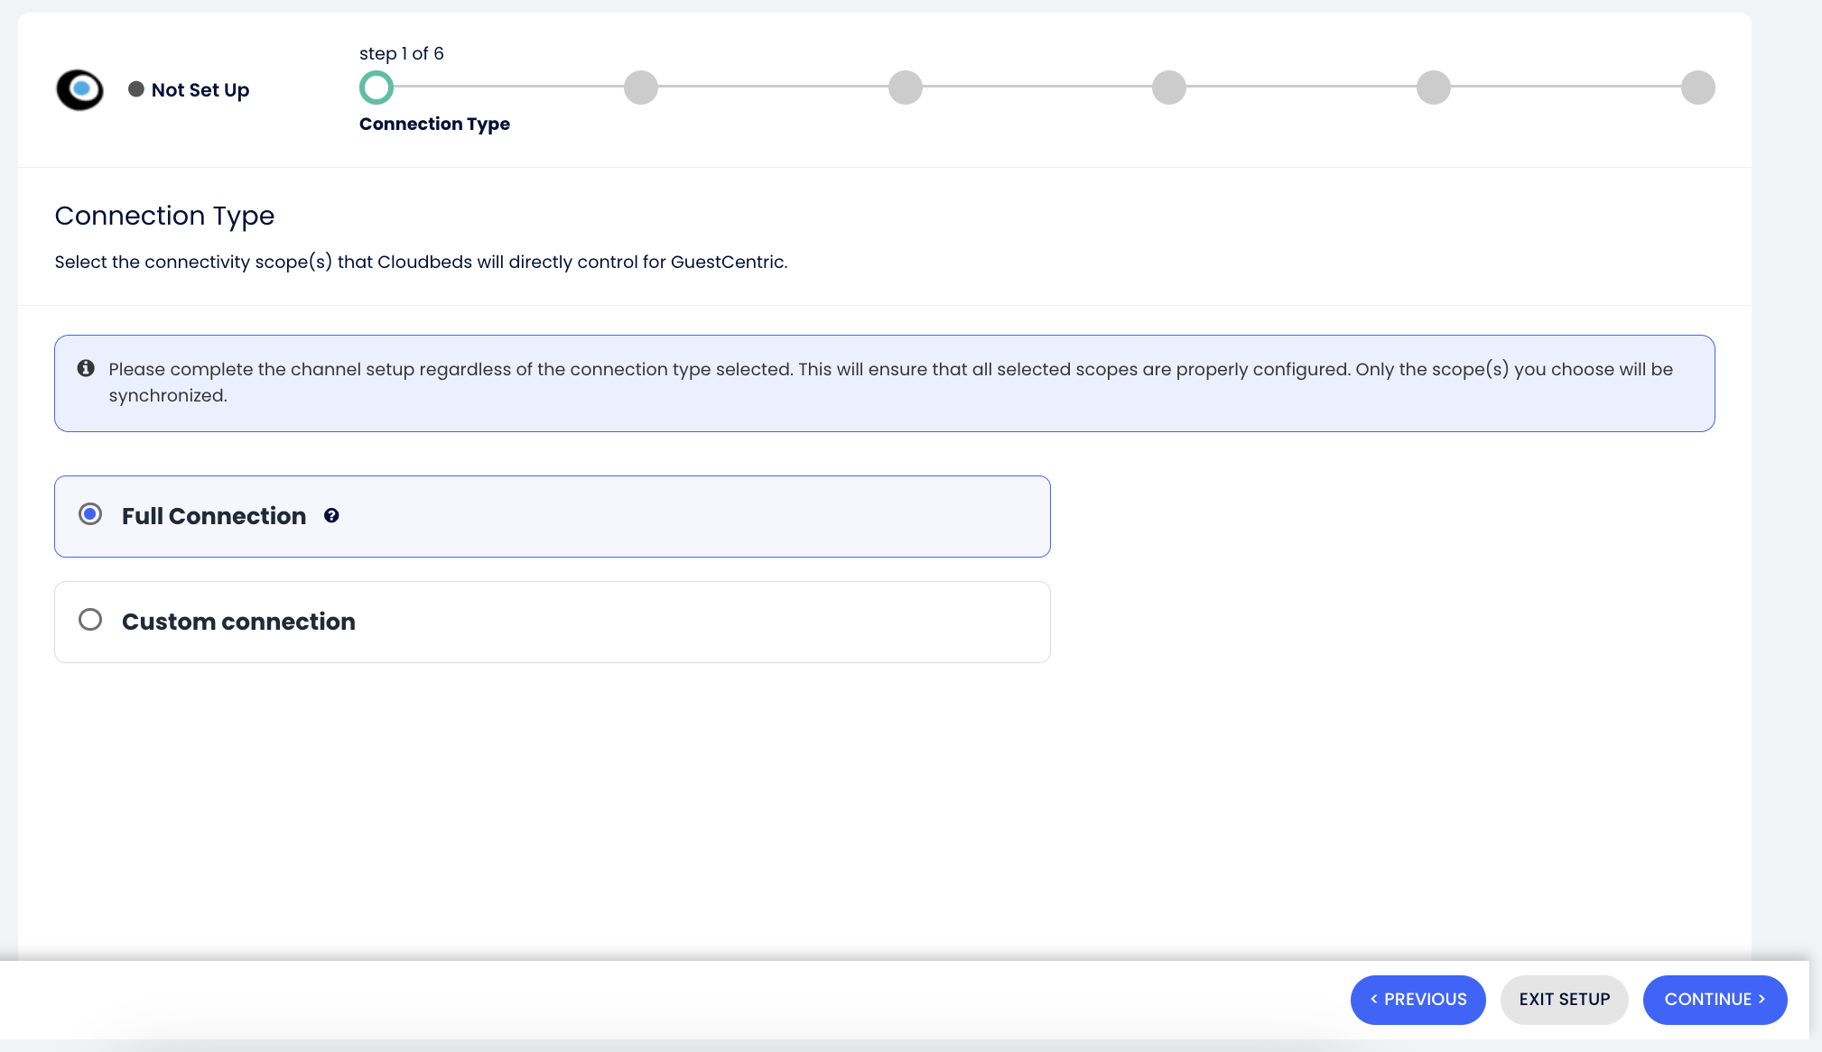This screenshot has width=1822, height=1052.
Task: Click the Not Set Up status label
Action: point(200,89)
